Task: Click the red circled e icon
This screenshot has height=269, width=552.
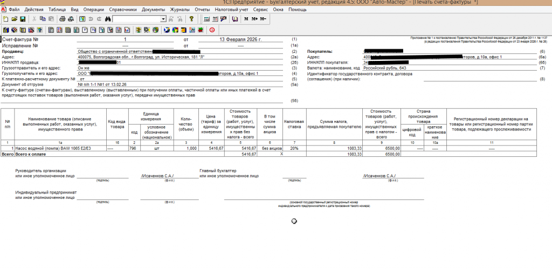Action: tap(212, 30)
